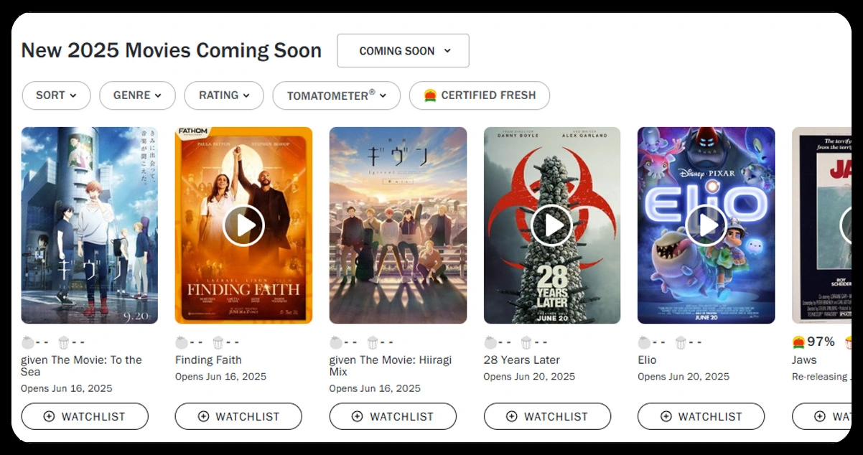Open the Tomatometer filter dropdown
This screenshot has height=455, width=863.
tap(336, 95)
